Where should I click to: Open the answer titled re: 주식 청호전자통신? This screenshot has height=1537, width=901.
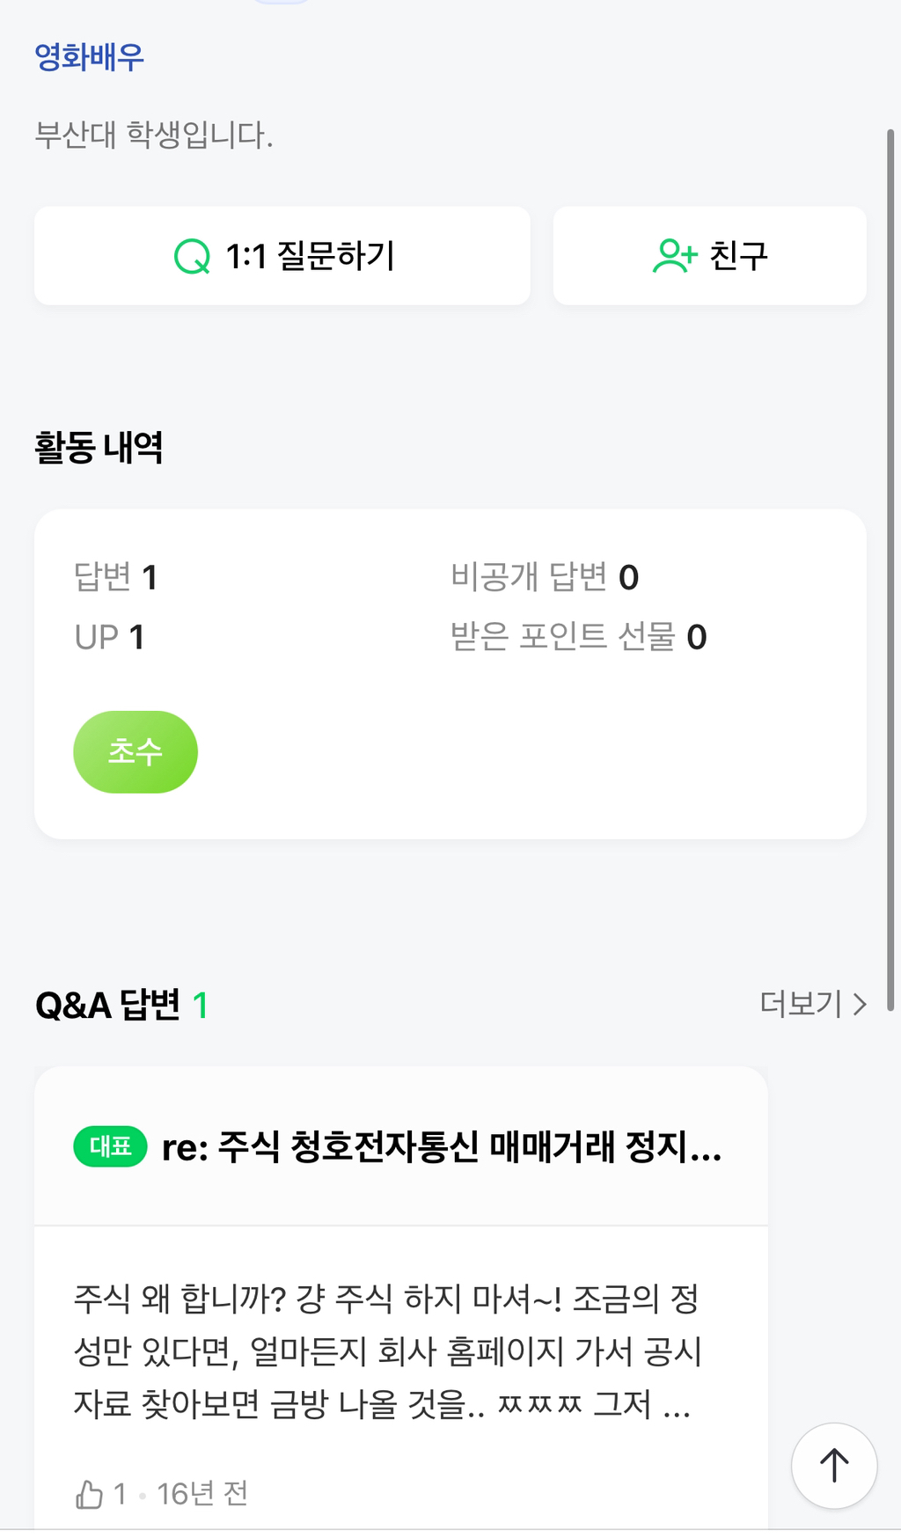coord(442,1146)
